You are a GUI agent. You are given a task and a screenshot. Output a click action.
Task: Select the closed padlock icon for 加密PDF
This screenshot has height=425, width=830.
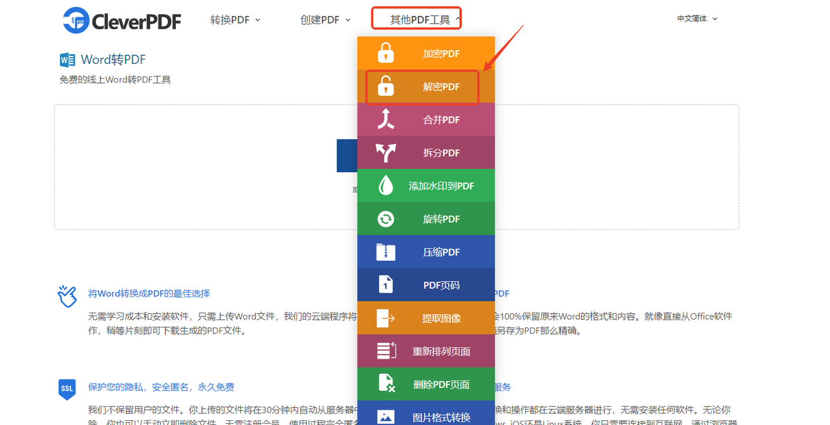click(386, 53)
